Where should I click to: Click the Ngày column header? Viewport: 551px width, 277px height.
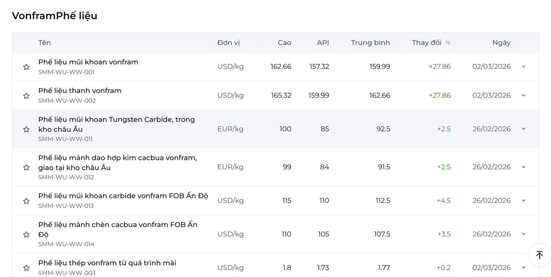tap(501, 43)
